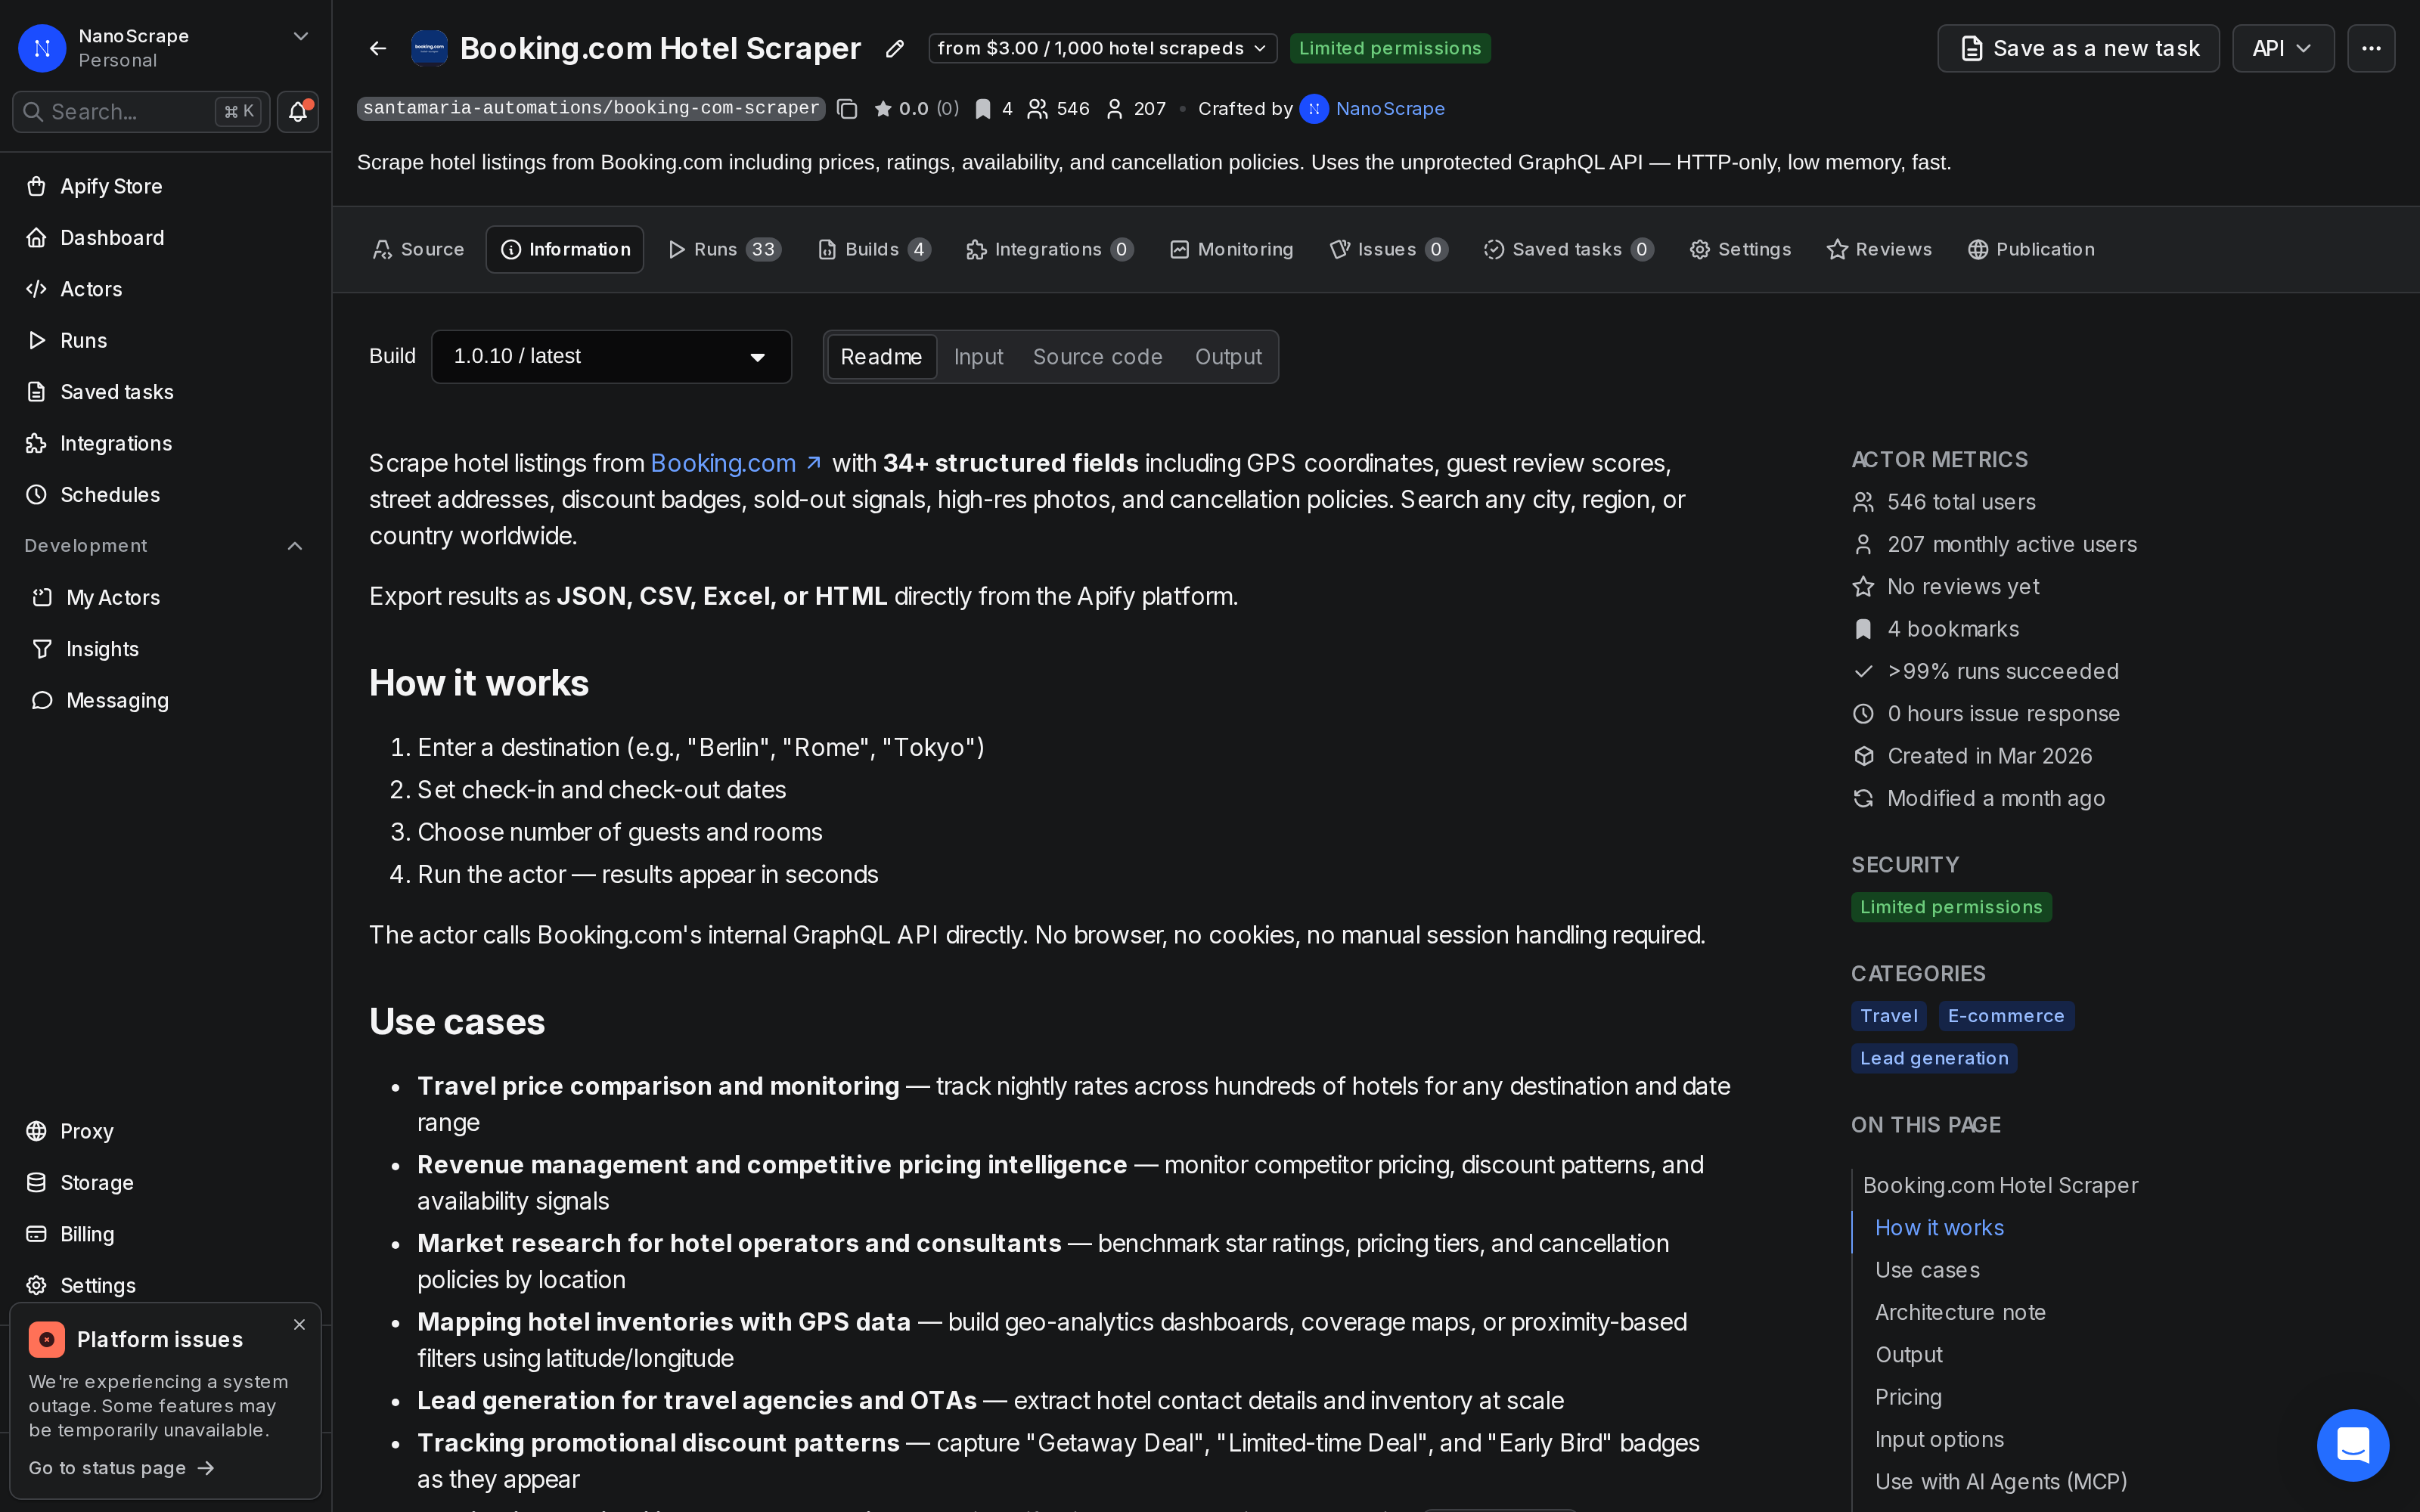Image resolution: width=2420 pixels, height=1512 pixels.
Task: Open the actor Settings tab
Action: coord(1740,249)
